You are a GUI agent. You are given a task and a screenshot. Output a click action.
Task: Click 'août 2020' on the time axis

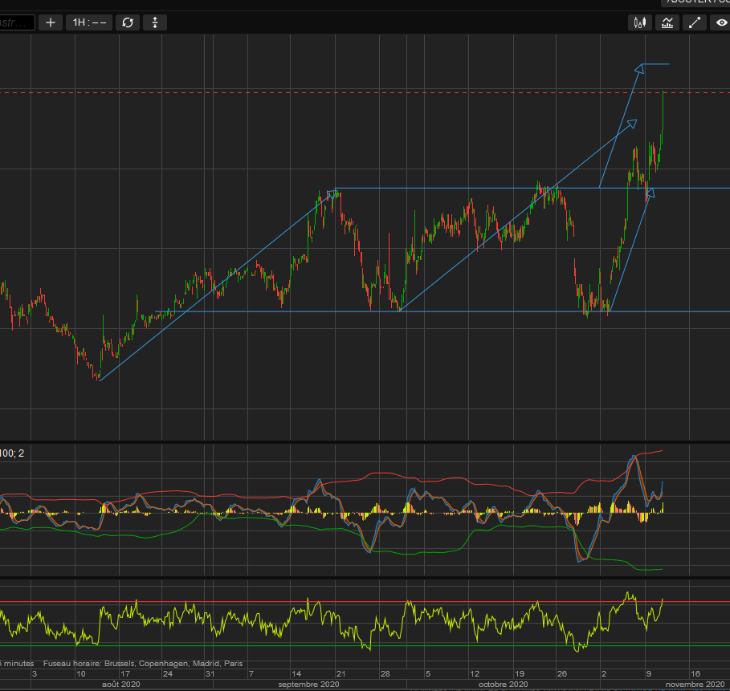[120, 685]
